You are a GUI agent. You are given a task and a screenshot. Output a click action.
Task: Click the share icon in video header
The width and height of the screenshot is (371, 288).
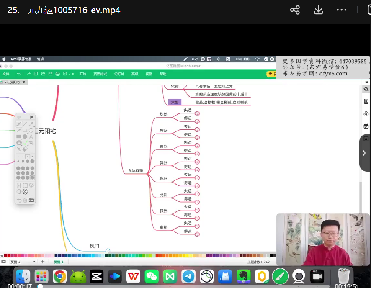click(295, 10)
